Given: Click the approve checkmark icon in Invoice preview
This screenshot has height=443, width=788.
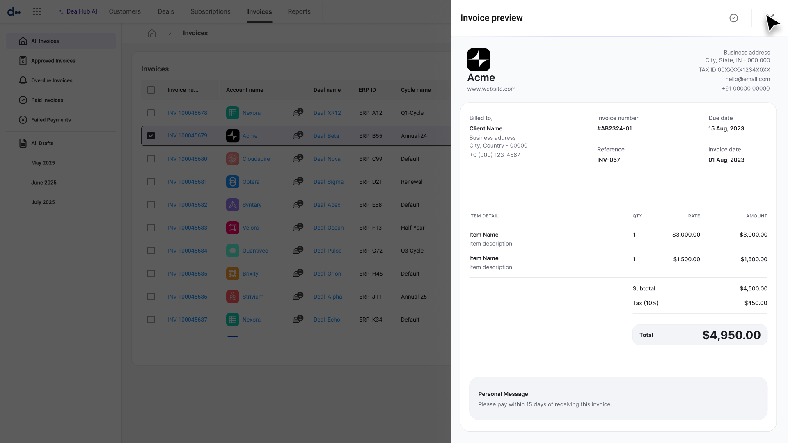Looking at the screenshot, I should click(733, 18).
